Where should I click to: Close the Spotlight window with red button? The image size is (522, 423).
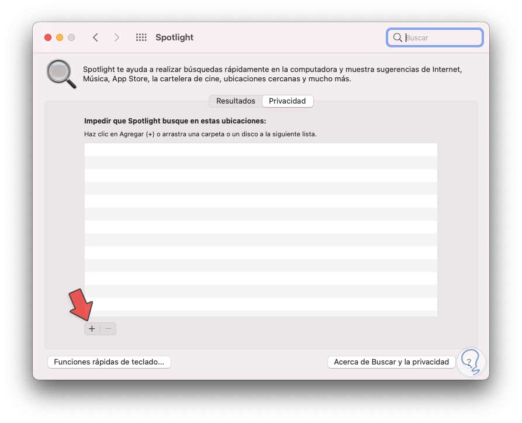[x=48, y=37]
